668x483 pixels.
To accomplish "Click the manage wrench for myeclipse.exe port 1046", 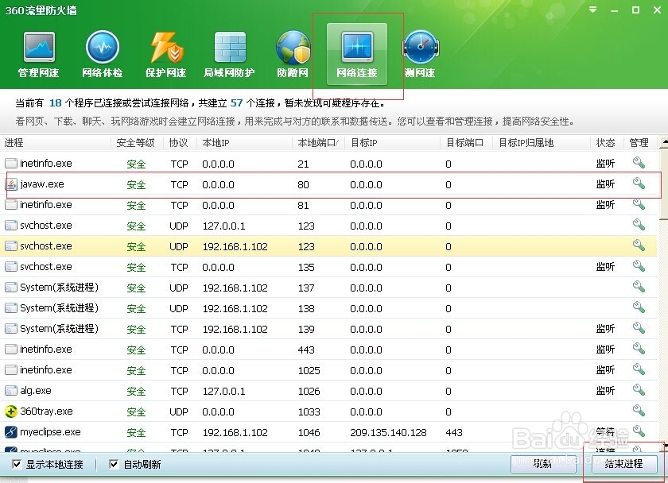I will click(x=639, y=431).
